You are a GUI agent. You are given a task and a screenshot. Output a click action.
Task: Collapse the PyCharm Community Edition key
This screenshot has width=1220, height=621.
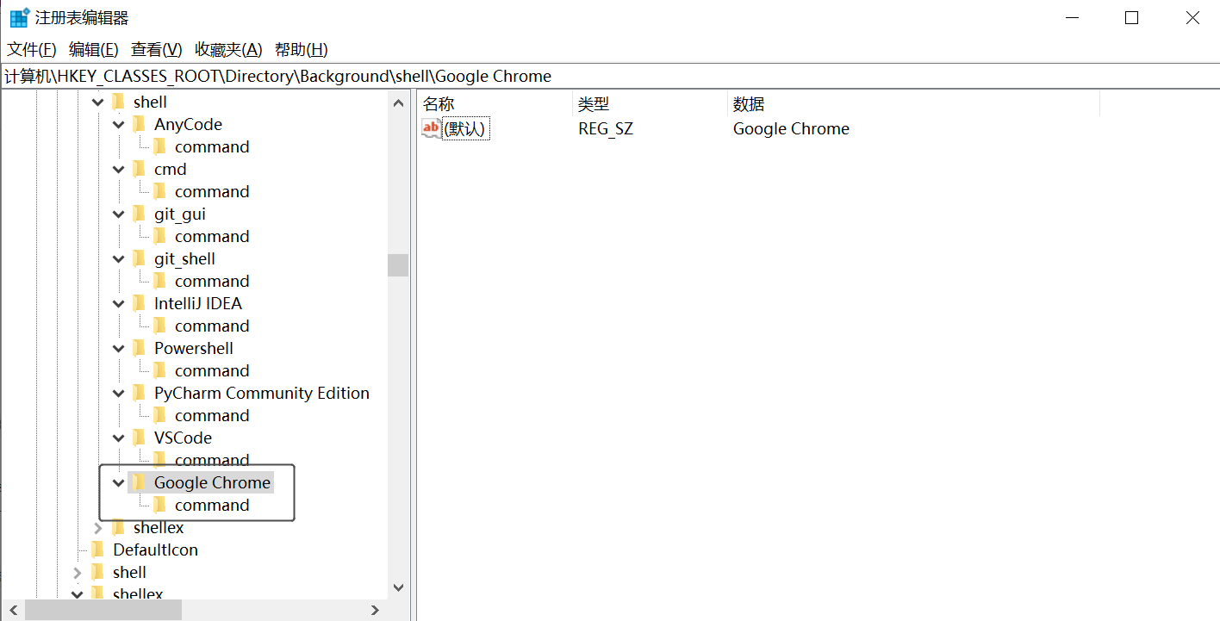click(x=118, y=394)
